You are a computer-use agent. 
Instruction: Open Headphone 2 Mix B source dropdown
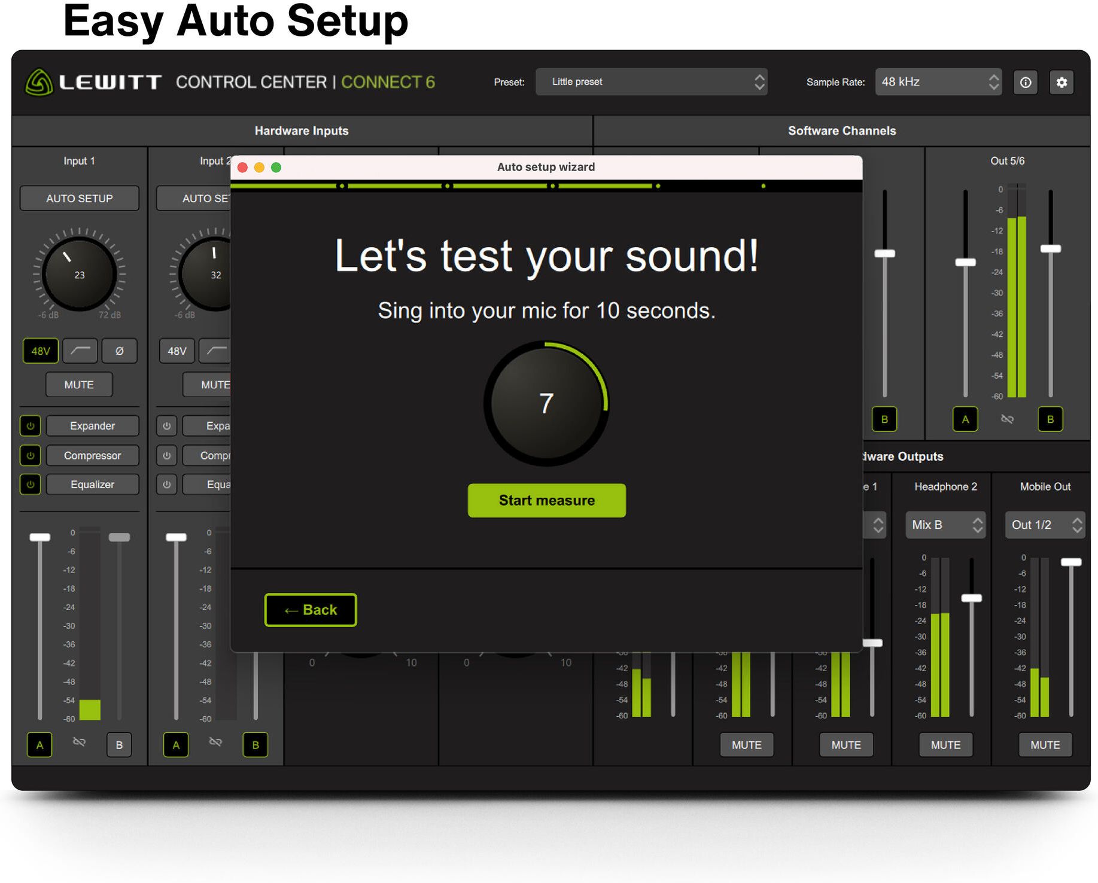coord(945,525)
